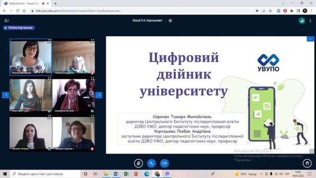Raise hand using the hand icon
This screenshot has width=316, height=178.
[x=307, y=163]
